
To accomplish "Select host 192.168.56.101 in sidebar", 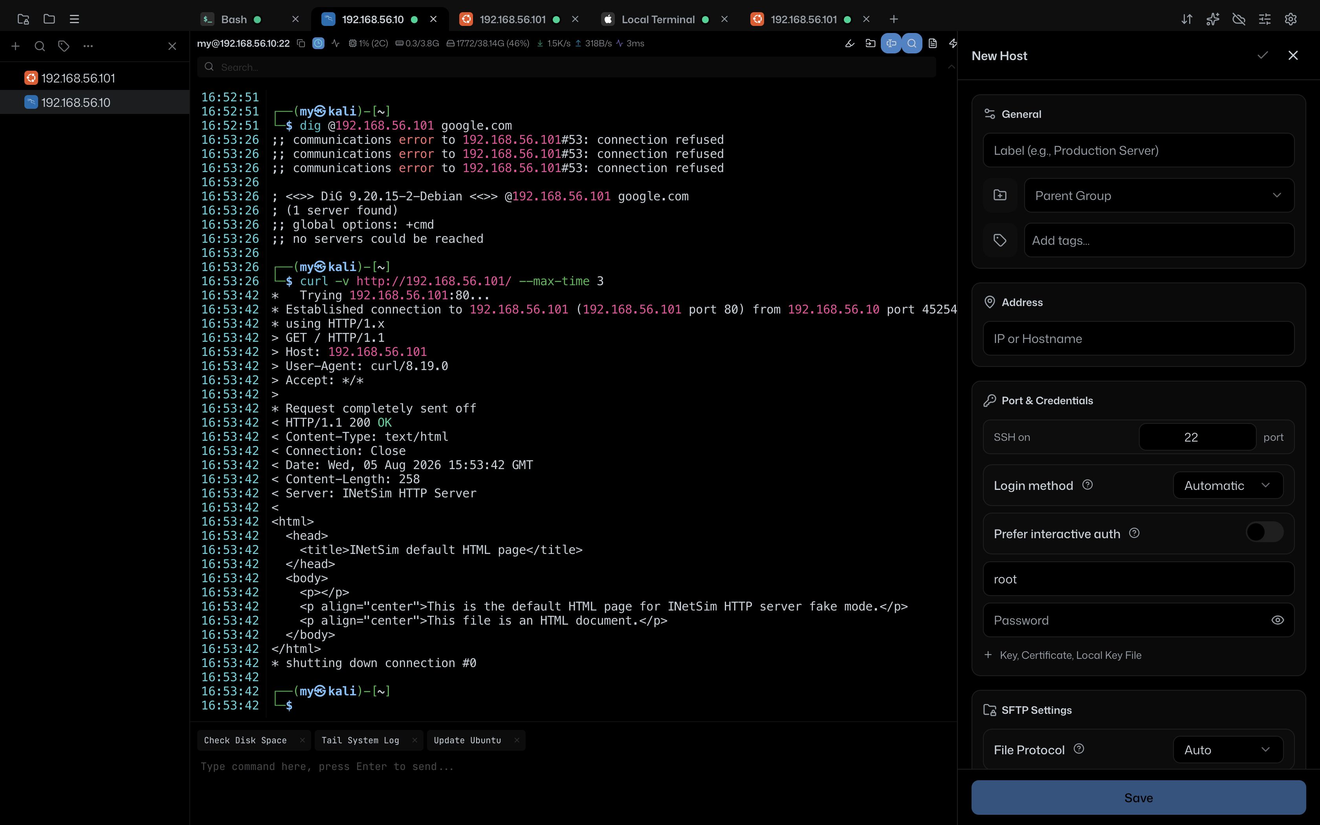I will (x=95, y=78).
